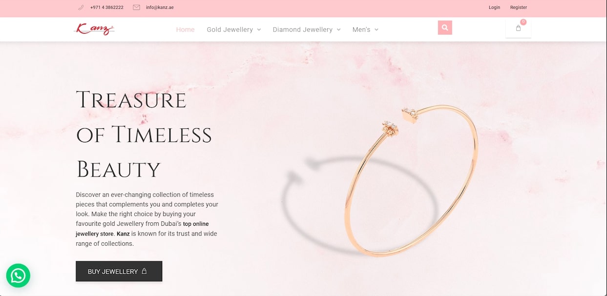This screenshot has height=296, width=607.
Task: Open the shopping bag cart icon
Action: [518, 28]
